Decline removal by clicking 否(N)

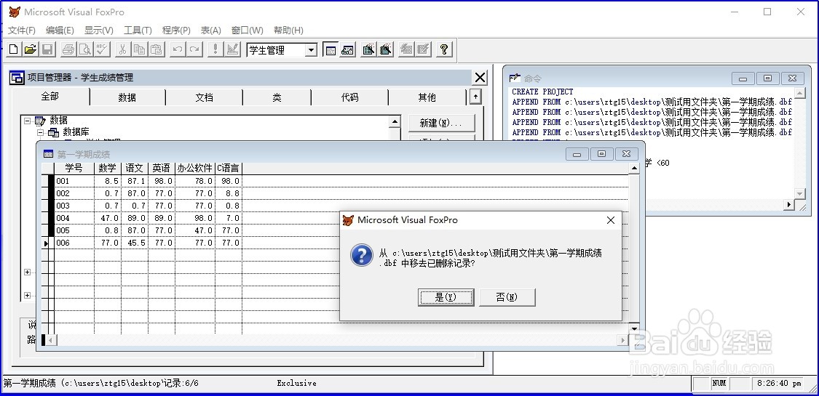[507, 297]
